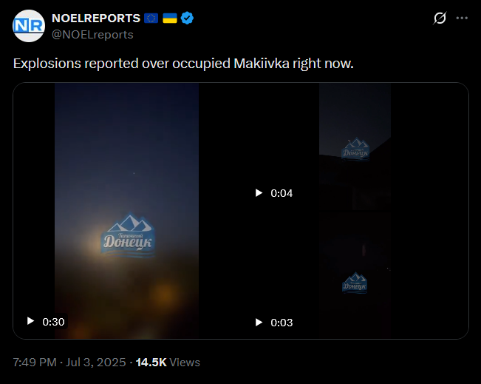
Task: Open the Grok icon beside the more menu
Action: pos(440,18)
